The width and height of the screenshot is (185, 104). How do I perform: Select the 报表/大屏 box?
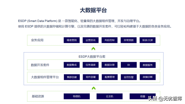click(147, 40)
